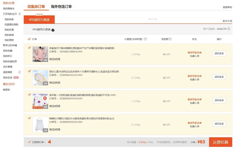The height and width of the screenshot is (148, 233).
Task: Open 新手引导 link at right
Action: [x=227, y=21]
